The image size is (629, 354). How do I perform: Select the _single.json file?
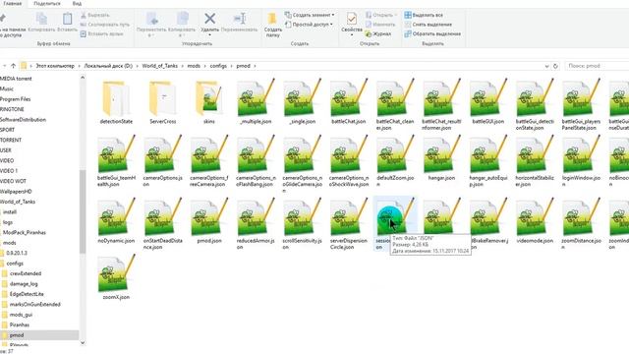click(x=302, y=102)
